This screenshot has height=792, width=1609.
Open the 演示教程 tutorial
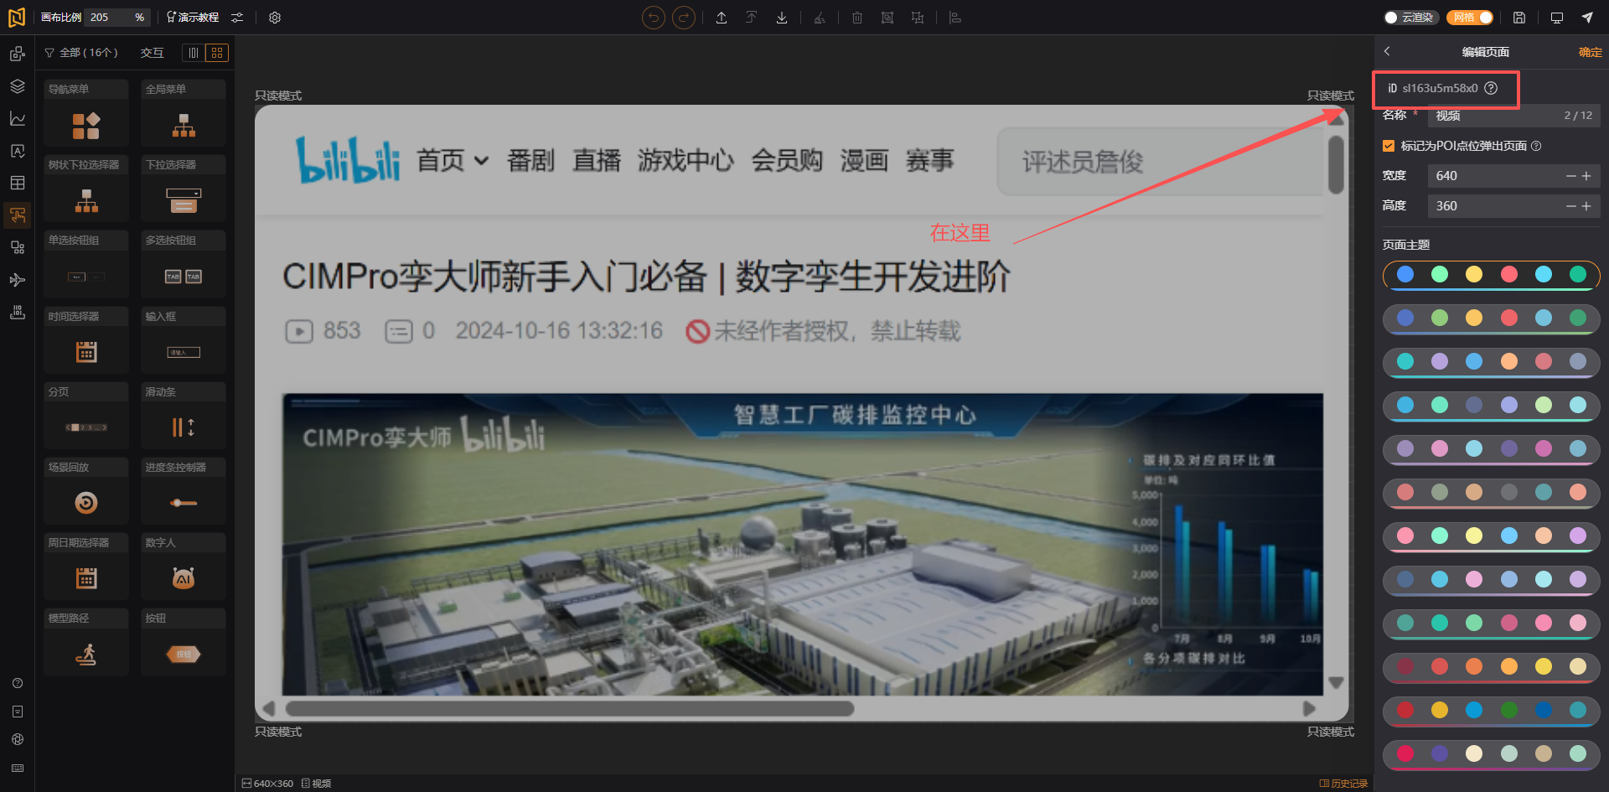pyautogui.click(x=193, y=18)
